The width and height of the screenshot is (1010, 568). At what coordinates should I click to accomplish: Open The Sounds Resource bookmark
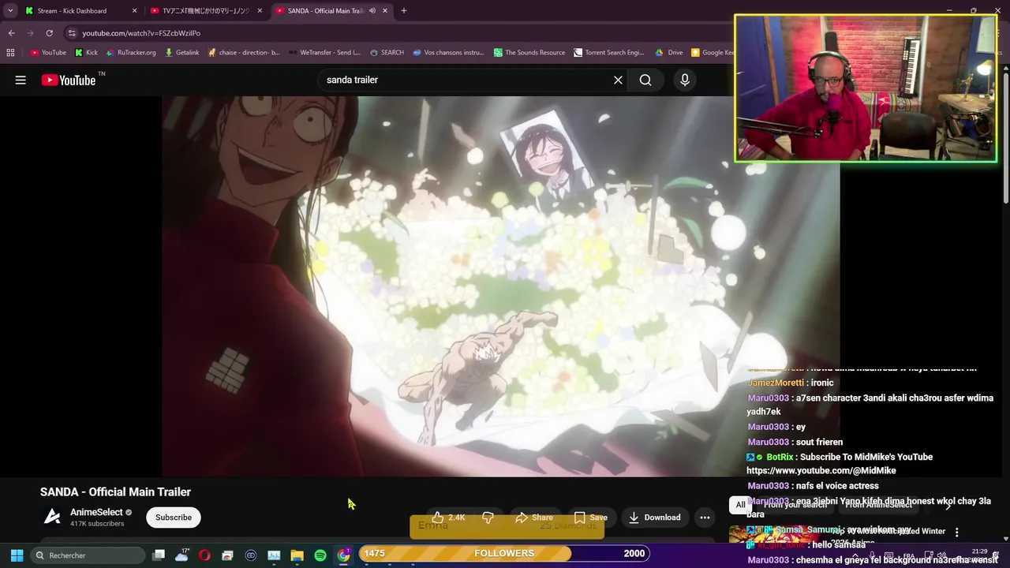coord(529,53)
